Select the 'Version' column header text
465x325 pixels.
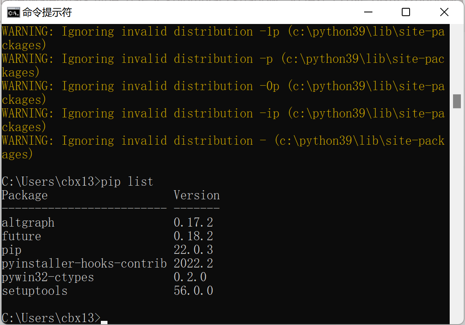coord(197,195)
